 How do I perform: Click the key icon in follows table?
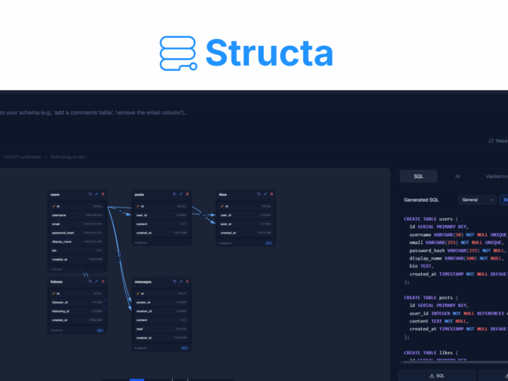point(54,294)
